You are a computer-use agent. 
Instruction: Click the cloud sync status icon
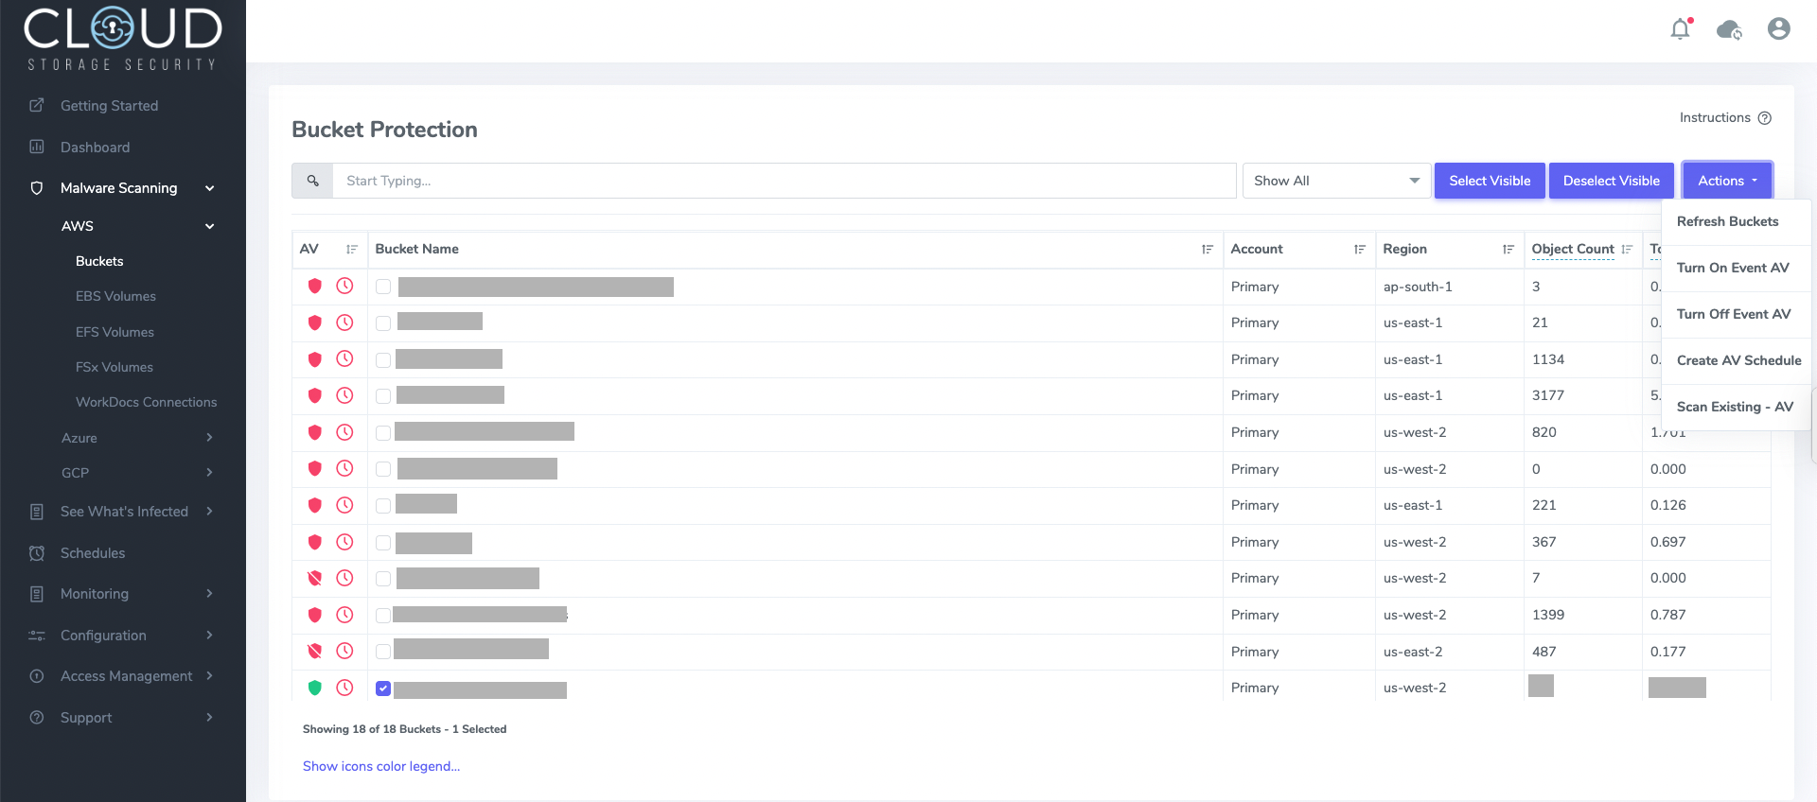click(1729, 30)
